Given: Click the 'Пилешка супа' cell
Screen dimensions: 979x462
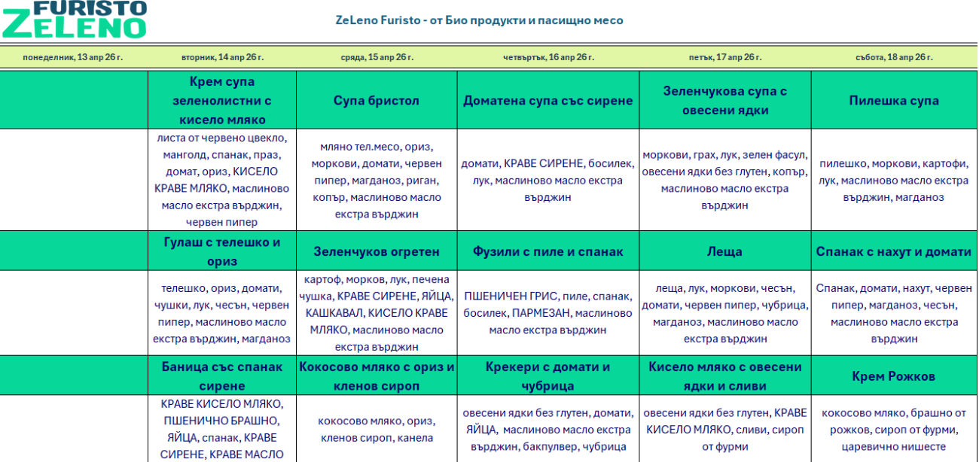Looking at the screenshot, I should pyautogui.click(x=893, y=99).
